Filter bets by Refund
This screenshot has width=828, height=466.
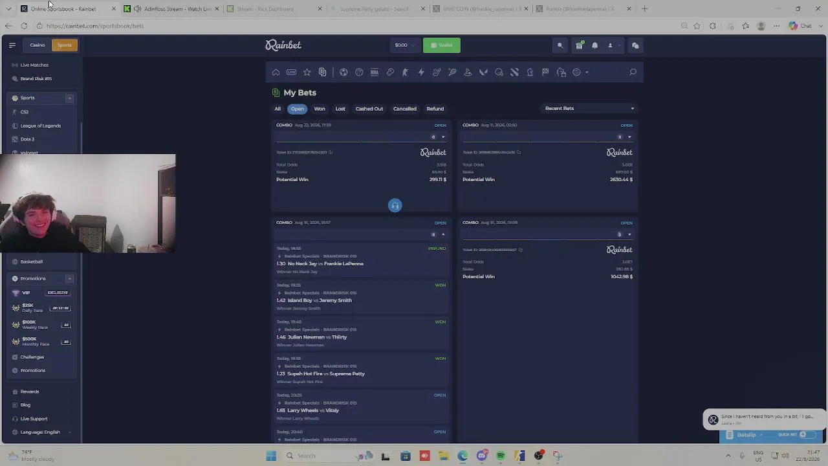click(435, 109)
